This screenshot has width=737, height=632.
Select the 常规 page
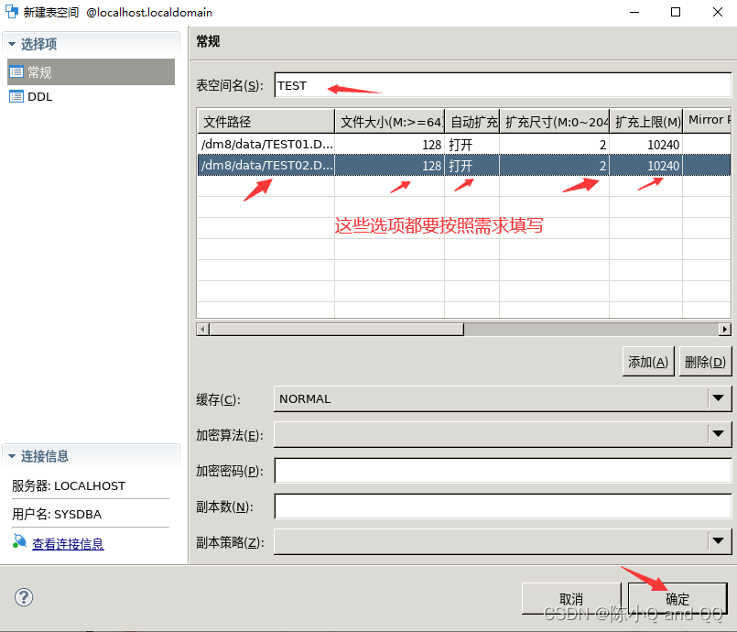pyautogui.click(x=40, y=71)
